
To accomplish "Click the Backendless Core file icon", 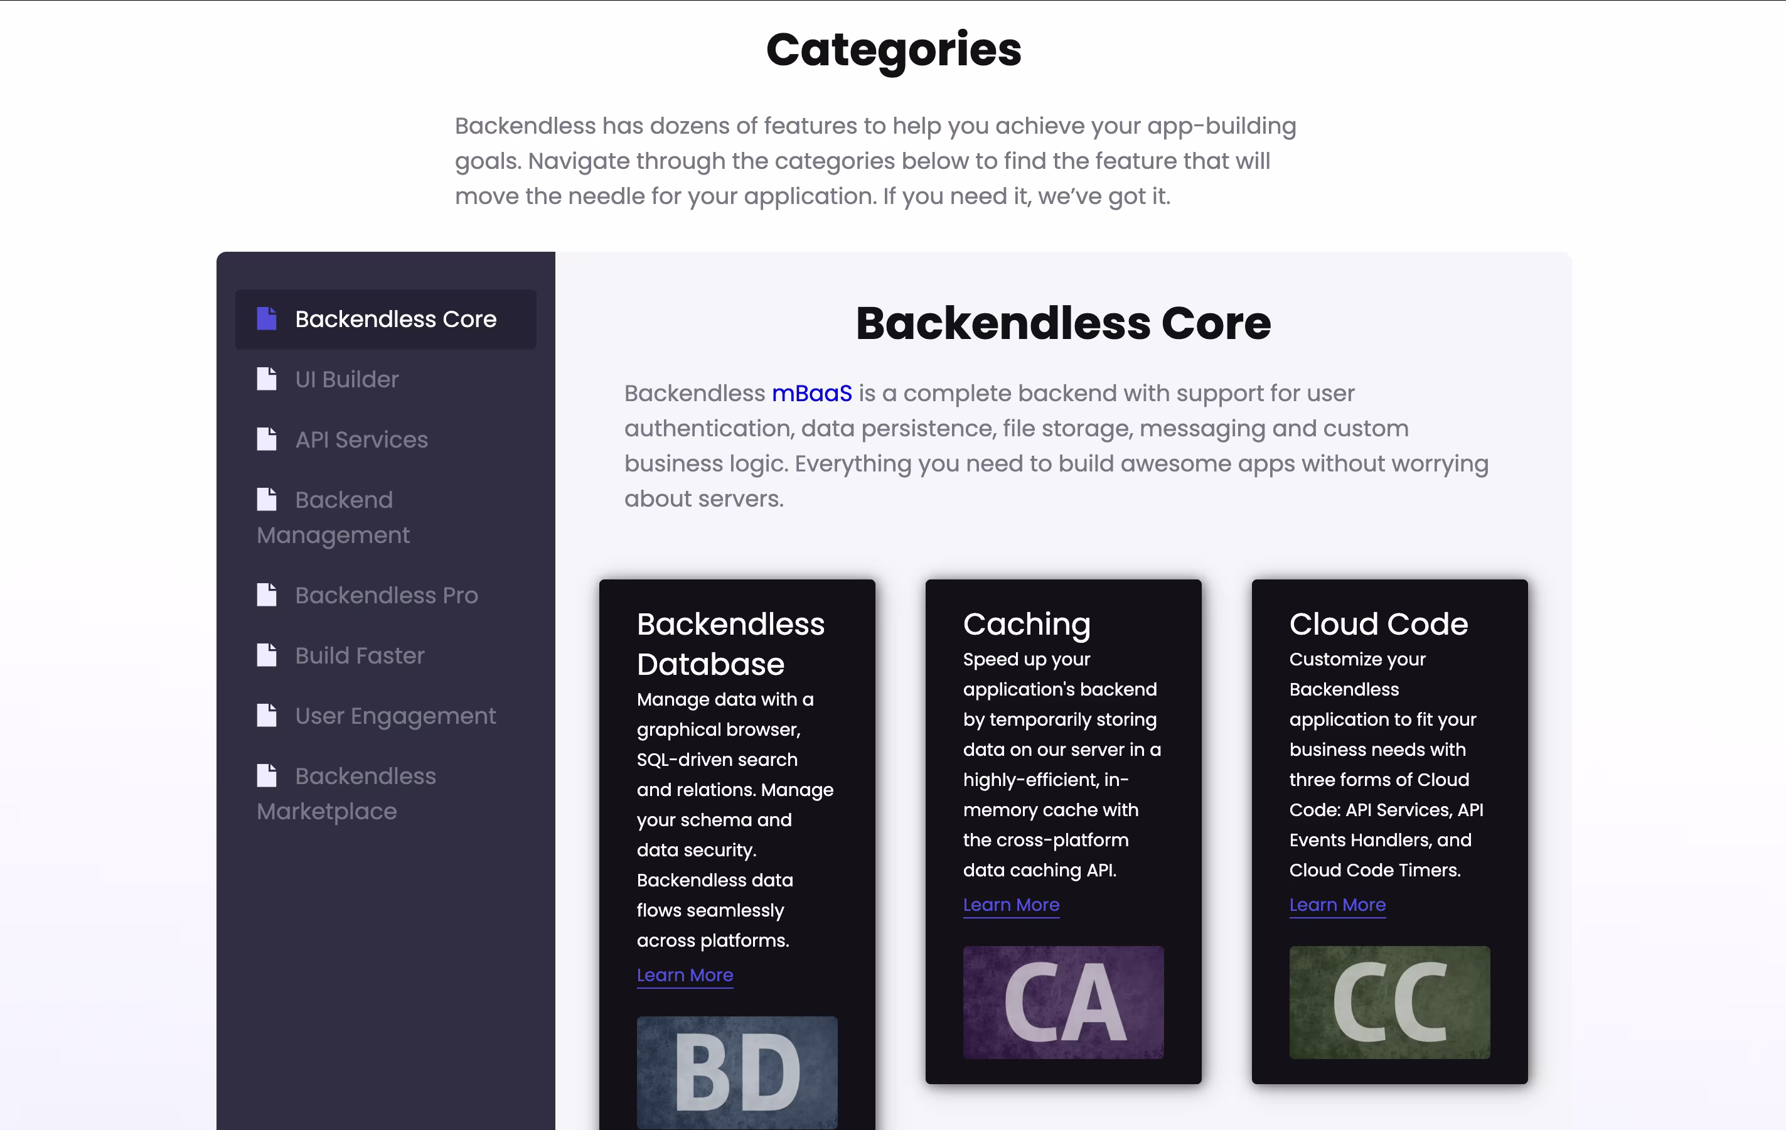I will tap(266, 318).
